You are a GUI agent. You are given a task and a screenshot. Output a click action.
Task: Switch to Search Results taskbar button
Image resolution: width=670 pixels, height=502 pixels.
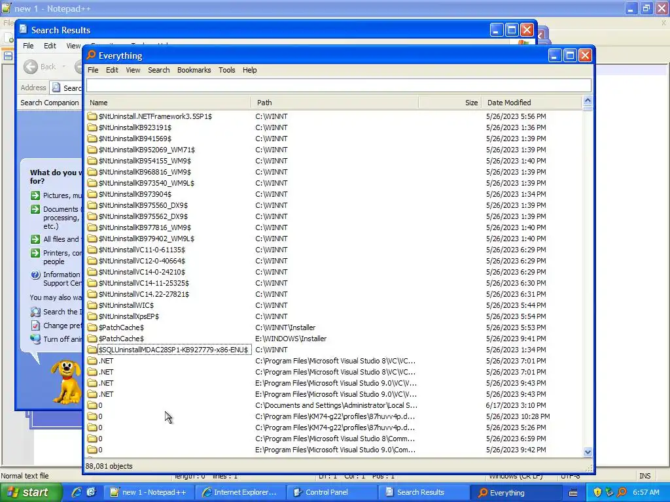tap(424, 492)
